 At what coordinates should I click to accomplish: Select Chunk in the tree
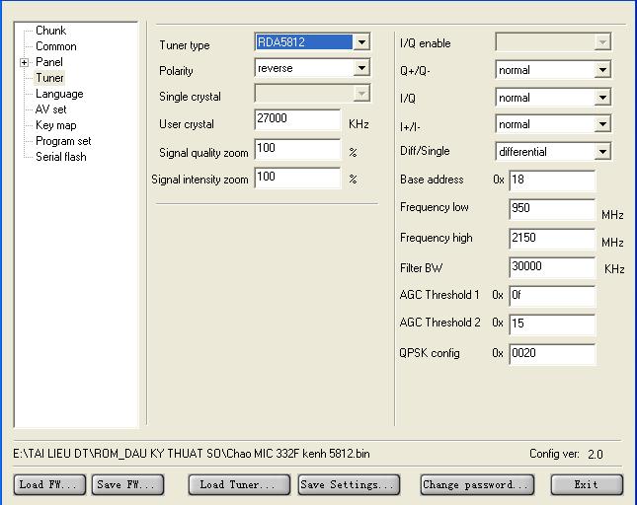pyautogui.click(x=50, y=31)
